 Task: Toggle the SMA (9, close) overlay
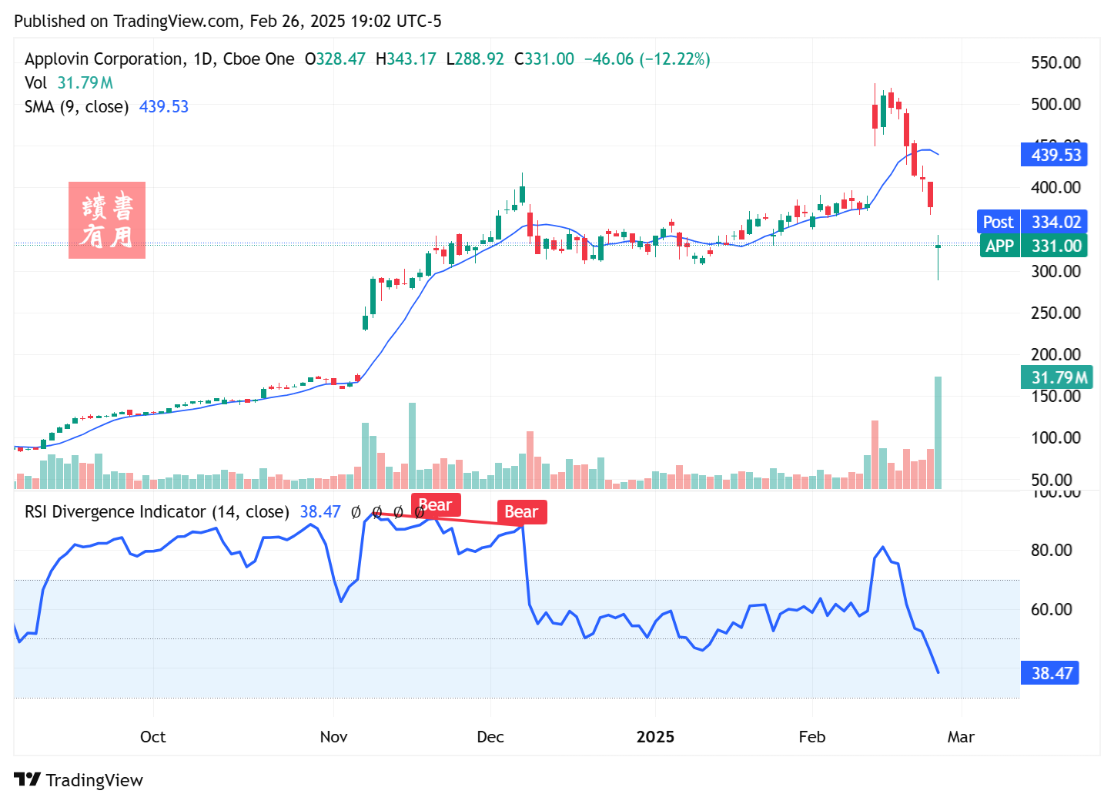76,107
